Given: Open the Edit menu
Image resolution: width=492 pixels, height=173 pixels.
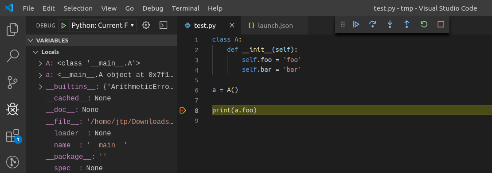Looking at the screenshot, I should [x=49, y=8].
